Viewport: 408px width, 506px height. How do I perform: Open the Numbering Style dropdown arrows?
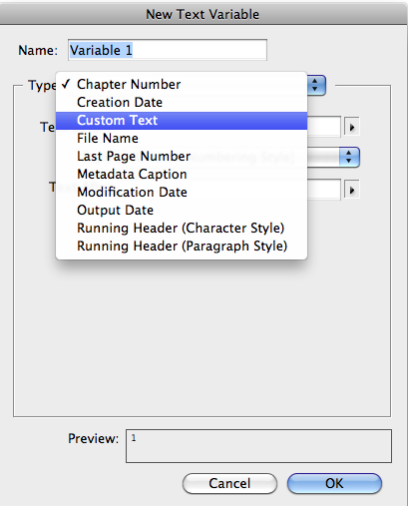coord(349,157)
